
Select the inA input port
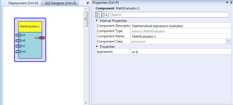pyautogui.click(x=18, y=35)
